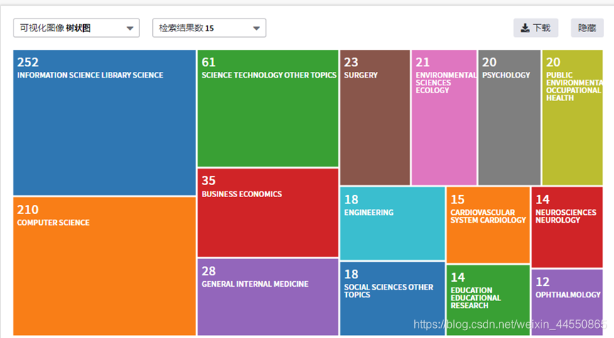Click the Social Sciences Other Topics tile
Screen dimensions: 614x338
(392, 298)
